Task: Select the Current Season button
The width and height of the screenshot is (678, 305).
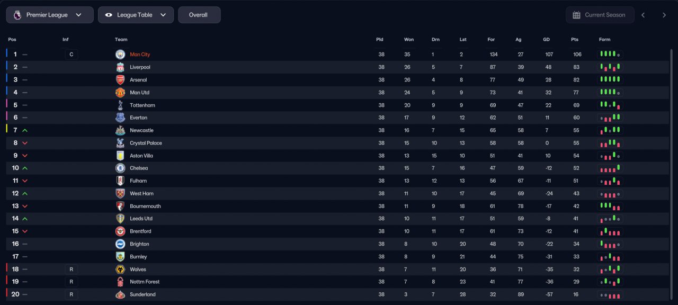Action: (600, 15)
